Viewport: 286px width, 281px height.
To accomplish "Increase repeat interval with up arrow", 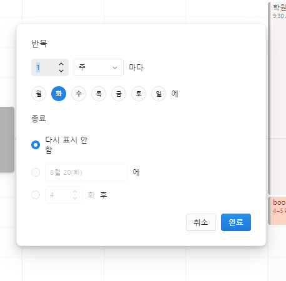I will (61, 64).
